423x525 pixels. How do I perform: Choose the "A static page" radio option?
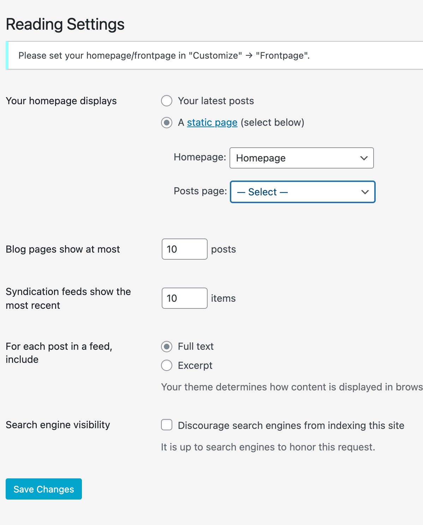[167, 123]
